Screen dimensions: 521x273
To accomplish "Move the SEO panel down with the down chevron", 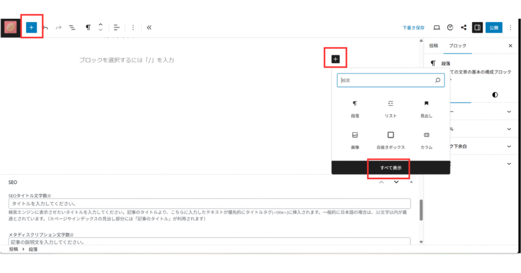I will click(396, 182).
